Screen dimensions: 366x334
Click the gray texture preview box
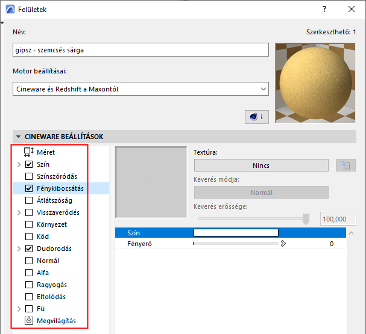(151, 182)
